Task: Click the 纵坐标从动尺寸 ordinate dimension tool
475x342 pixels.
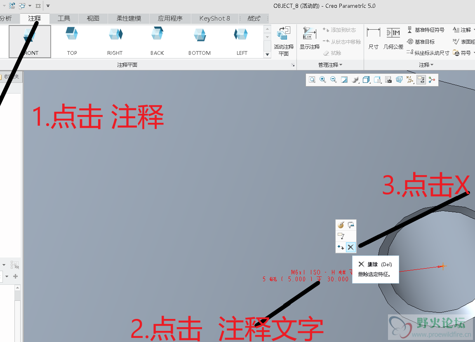Action: coord(428,53)
